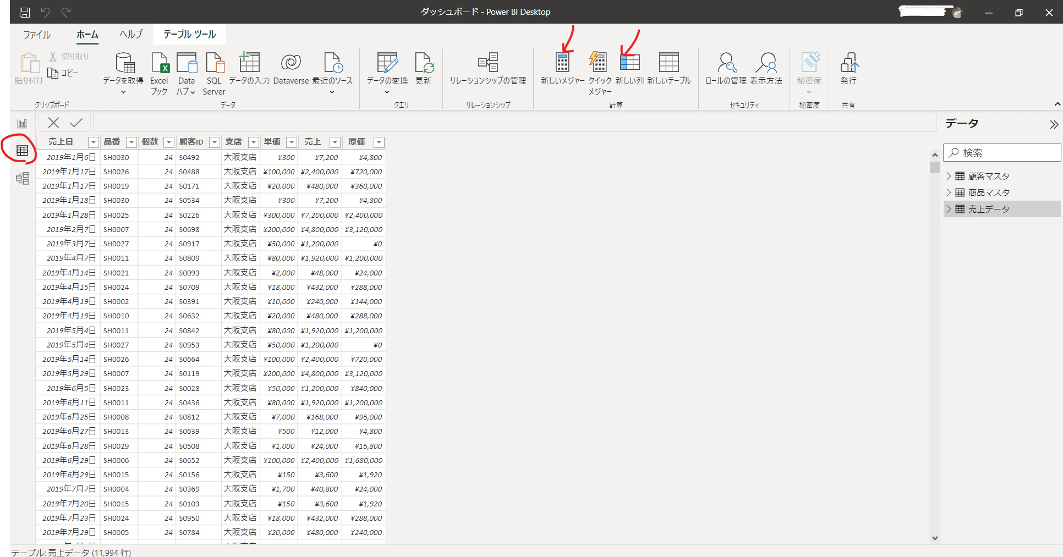Commit the formula with the checkmark
The height and width of the screenshot is (557, 1063).
(76, 123)
